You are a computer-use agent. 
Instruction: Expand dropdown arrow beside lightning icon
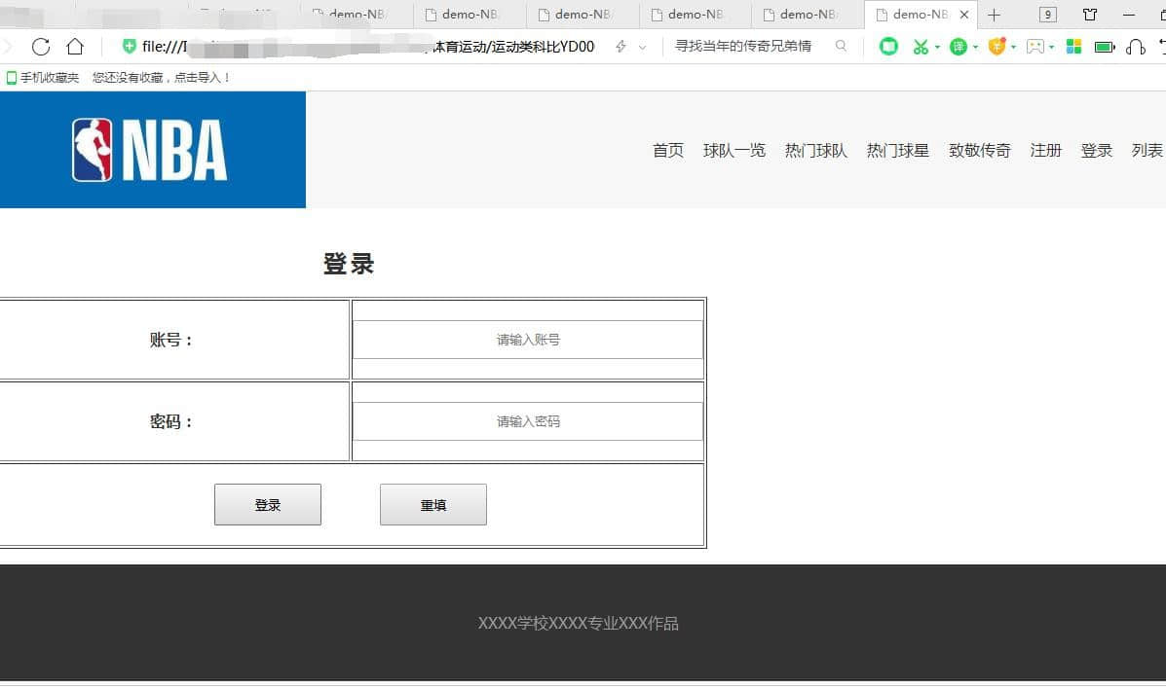(x=642, y=48)
